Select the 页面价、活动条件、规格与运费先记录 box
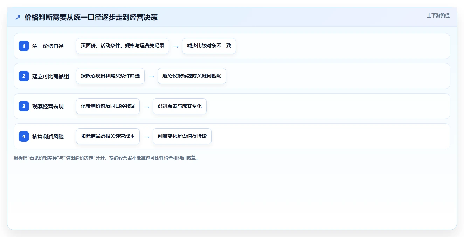Screen dimensions: 464x237 pos(123,46)
